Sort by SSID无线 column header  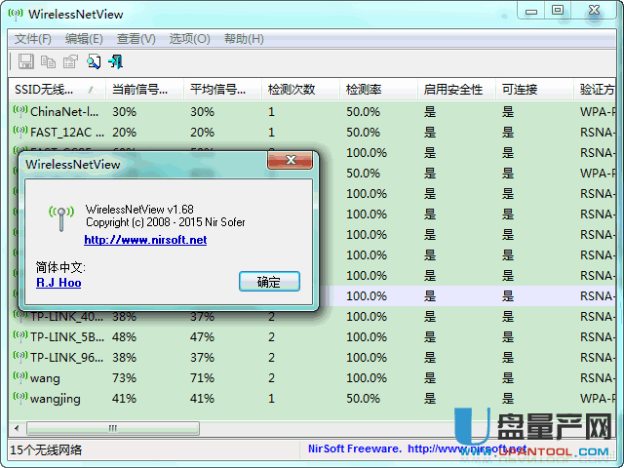(x=57, y=89)
